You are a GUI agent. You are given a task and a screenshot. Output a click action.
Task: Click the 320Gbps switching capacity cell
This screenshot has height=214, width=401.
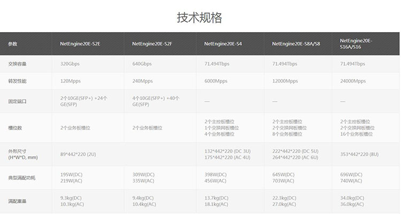point(70,64)
